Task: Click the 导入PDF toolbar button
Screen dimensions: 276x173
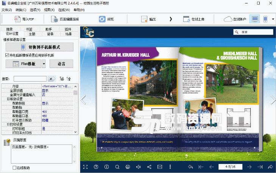Action: click(24, 19)
